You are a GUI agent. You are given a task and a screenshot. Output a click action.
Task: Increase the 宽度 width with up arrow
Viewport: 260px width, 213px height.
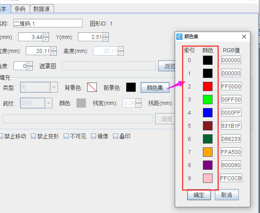pyautogui.click(x=54, y=49)
